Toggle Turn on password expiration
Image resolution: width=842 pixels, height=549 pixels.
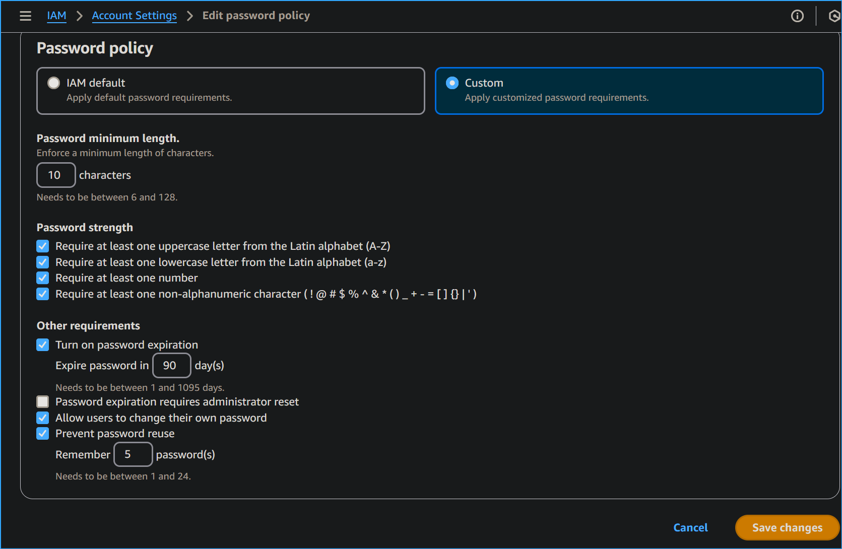pos(42,345)
